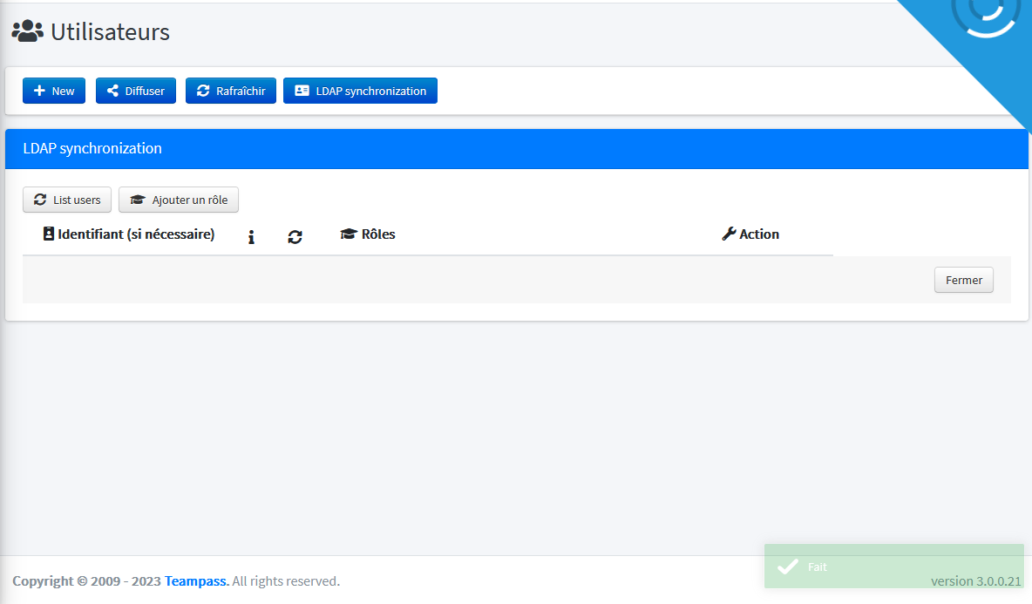Create a user via the New button

point(53,90)
